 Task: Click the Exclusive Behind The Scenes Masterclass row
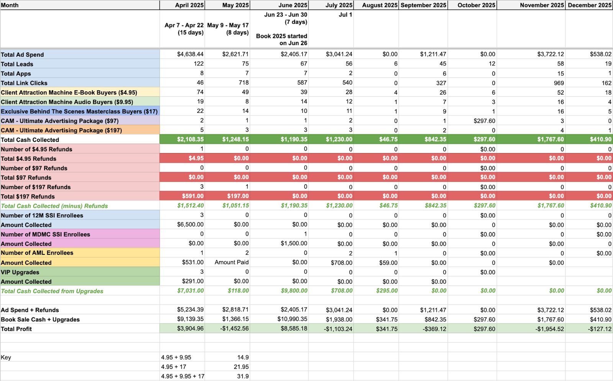pyautogui.click(x=80, y=111)
